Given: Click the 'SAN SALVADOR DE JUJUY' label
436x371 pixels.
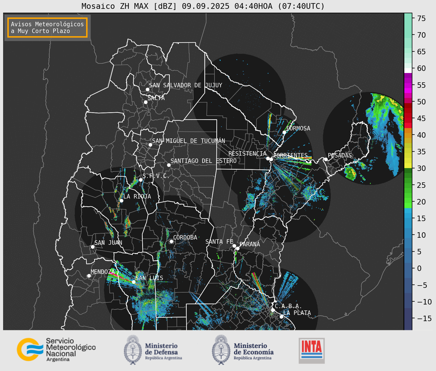Looking at the screenshot, I should 186,85.
